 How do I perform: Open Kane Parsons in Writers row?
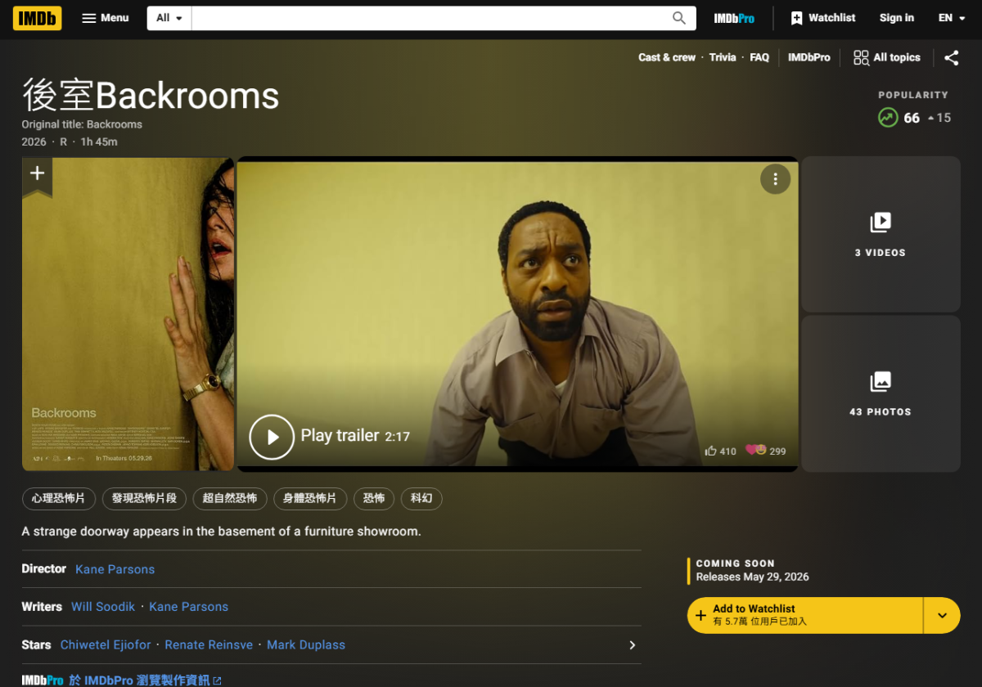point(188,607)
